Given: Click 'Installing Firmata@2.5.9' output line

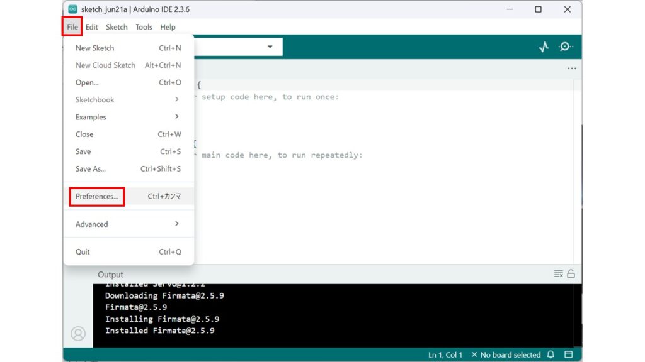Looking at the screenshot, I should pos(162,319).
